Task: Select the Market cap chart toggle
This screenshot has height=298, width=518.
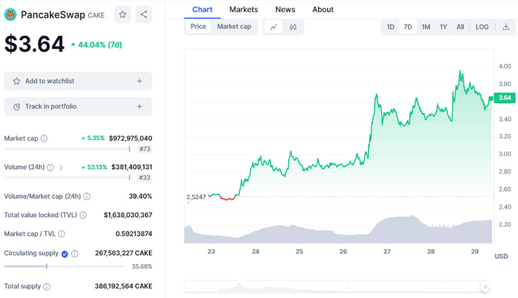Action: (x=234, y=27)
